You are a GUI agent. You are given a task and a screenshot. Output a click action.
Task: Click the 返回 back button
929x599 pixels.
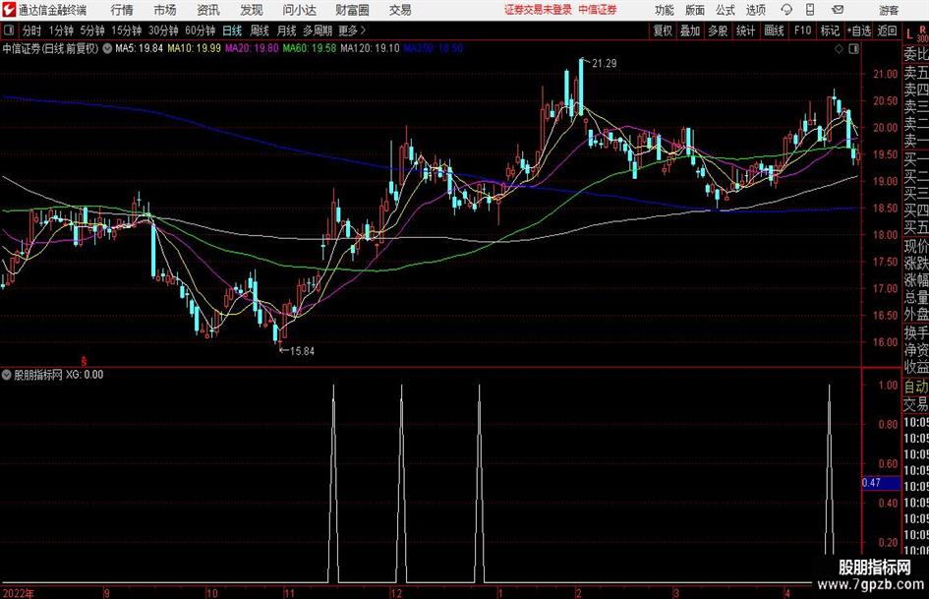888,30
